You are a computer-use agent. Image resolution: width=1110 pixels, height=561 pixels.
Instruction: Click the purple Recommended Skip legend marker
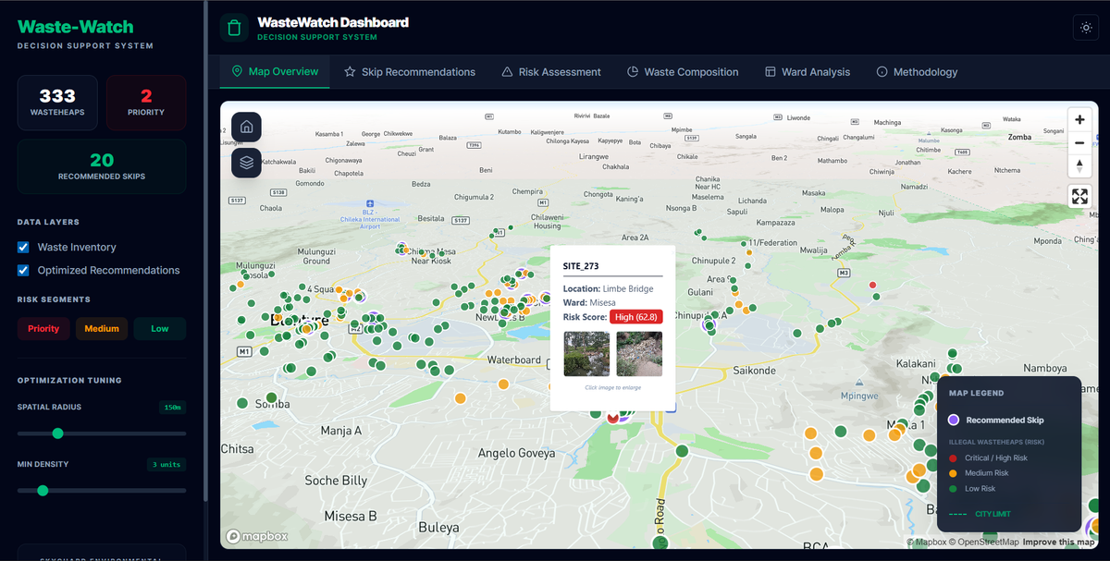point(954,420)
